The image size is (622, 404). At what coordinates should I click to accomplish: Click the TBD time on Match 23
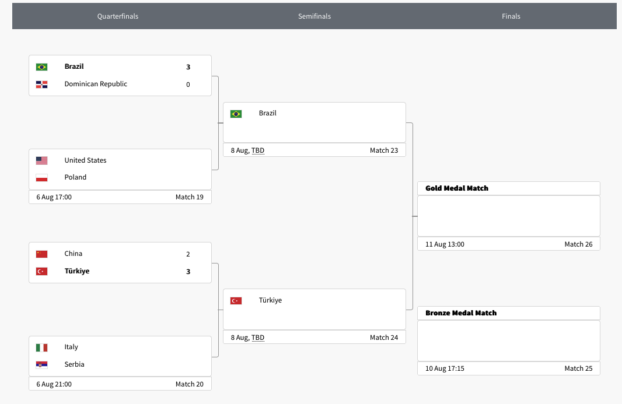[x=258, y=150]
